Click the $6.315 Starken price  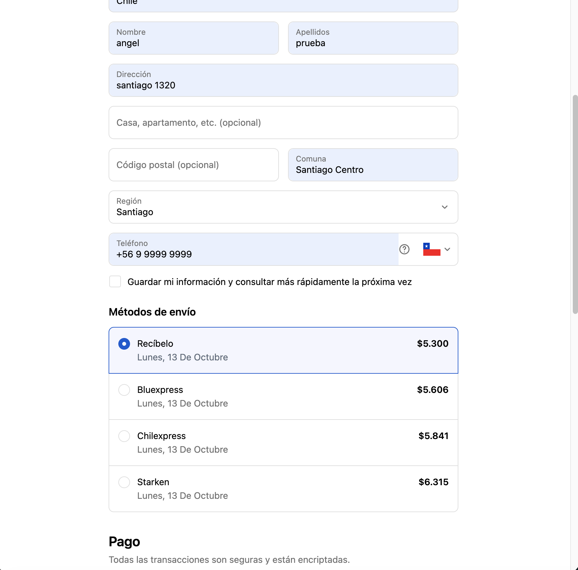tap(433, 482)
